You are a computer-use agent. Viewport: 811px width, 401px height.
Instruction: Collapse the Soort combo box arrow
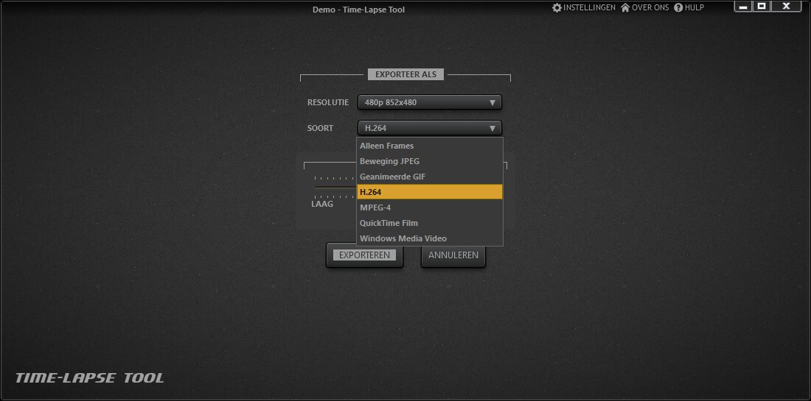coord(492,128)
